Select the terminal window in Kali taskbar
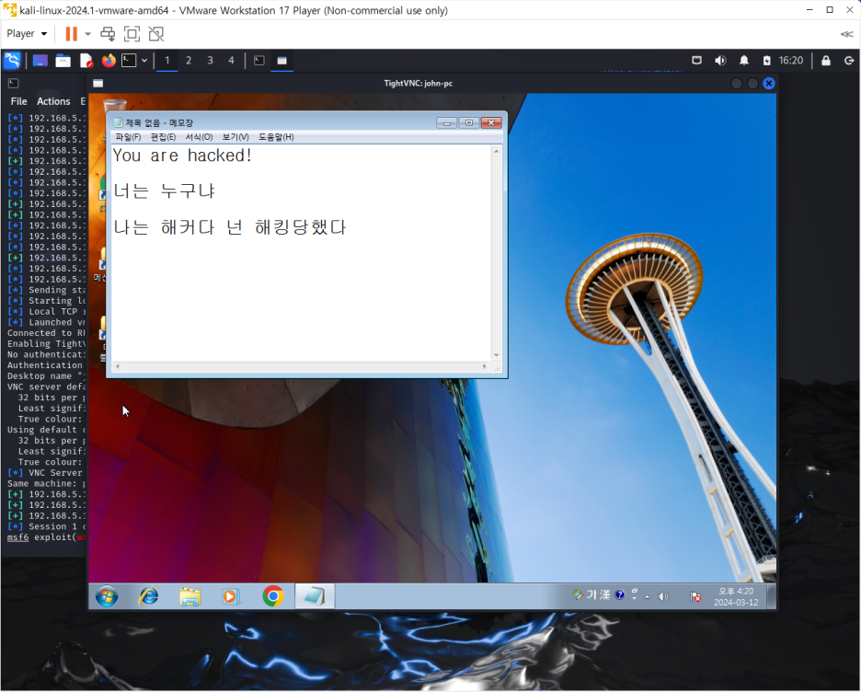The height and width of the screenshot is (692, 861). pyautogui.click(x=259, y=61)
